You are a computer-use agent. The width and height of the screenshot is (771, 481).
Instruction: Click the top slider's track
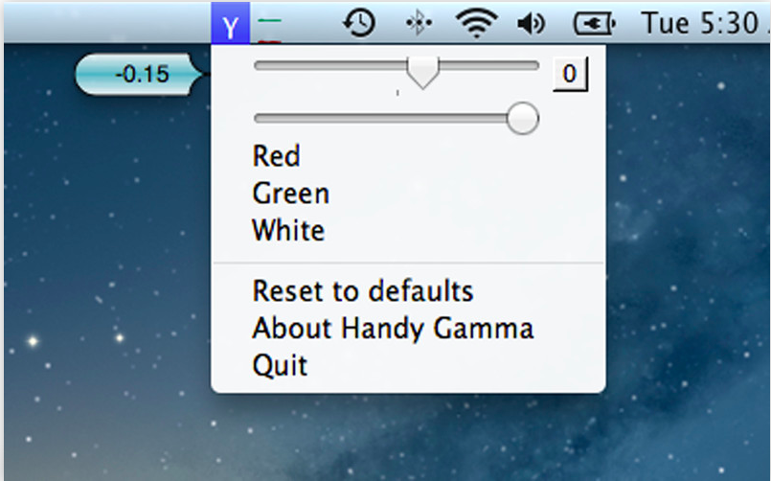397,66
